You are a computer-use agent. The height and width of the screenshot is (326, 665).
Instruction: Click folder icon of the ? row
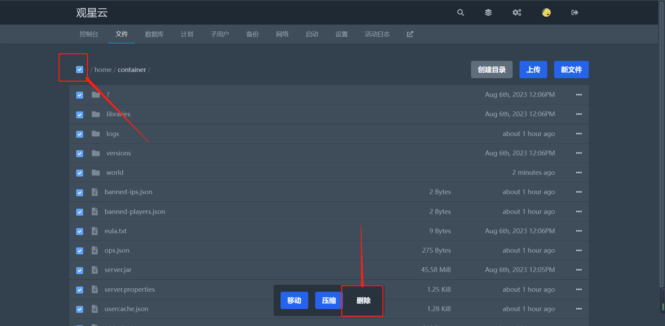click(x=96, y=95)
